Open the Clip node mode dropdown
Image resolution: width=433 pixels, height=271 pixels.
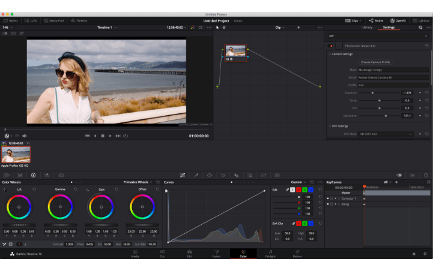[280, 28]
